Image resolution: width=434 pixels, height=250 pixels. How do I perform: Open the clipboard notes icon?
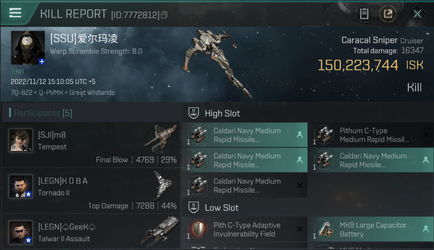(x=364, y=14)
